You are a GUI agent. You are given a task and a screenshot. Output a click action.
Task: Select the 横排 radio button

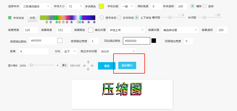coord(192,6)
